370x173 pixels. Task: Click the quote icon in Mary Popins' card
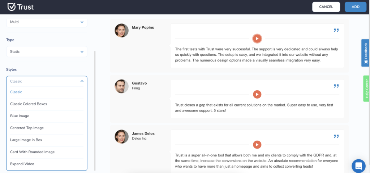pyautogui.click(x=336, y=30)
